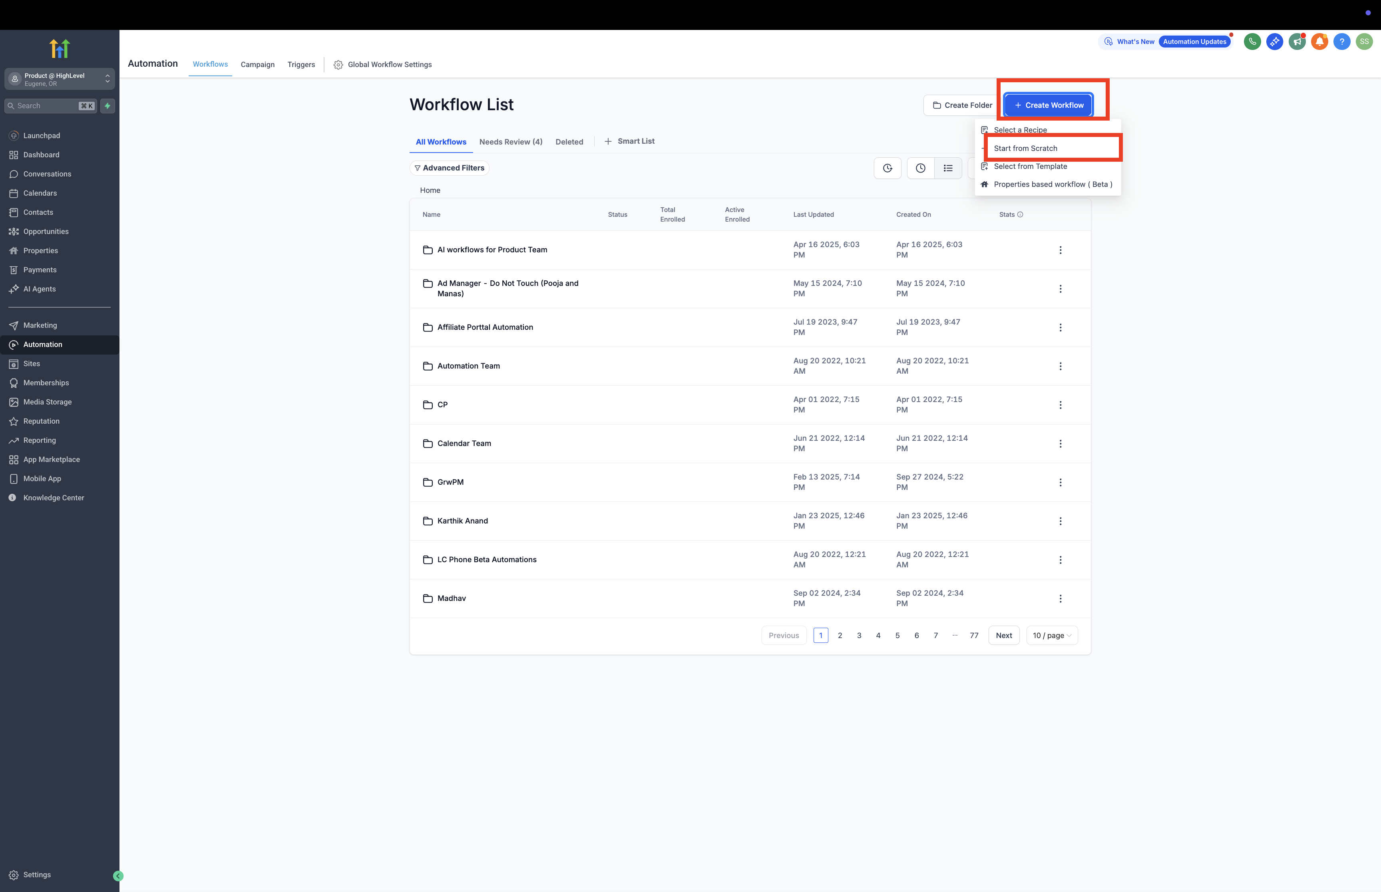
Task: Click the green lightning quick-actions icon
Action: [107, 106]
